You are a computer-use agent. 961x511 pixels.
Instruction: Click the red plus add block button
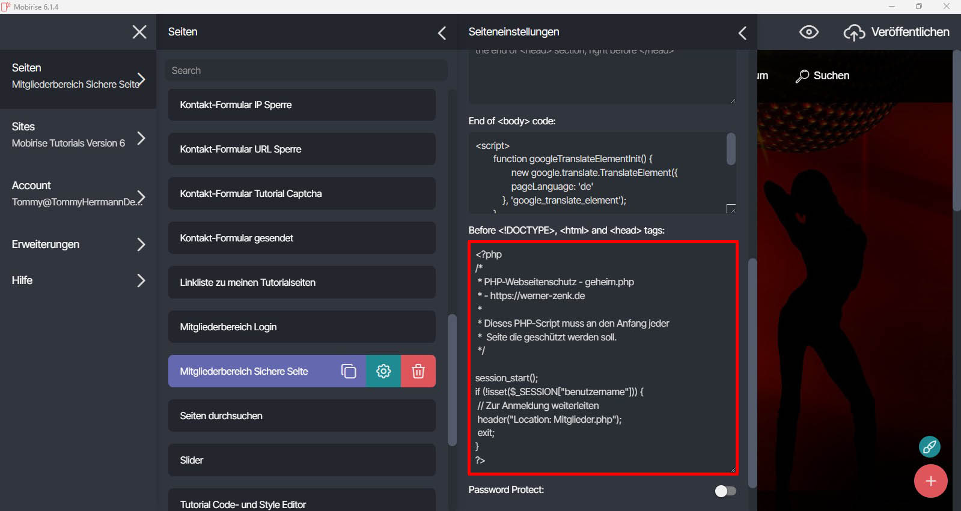coord(930,481)
